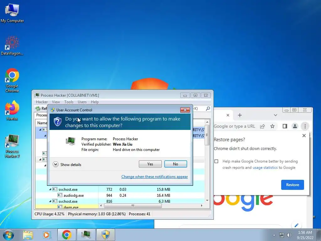Switch to Chrome in the taskbar
Screen dimensions: 321x241
pyautogui.click(x=67, y=235)
